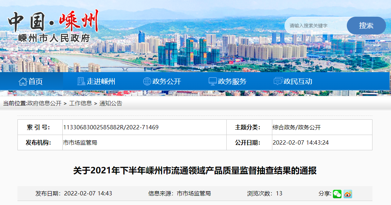Click the article title about 2021年下半年 product quality
This screenshot has width=391, height=205.
coord(195,171)
